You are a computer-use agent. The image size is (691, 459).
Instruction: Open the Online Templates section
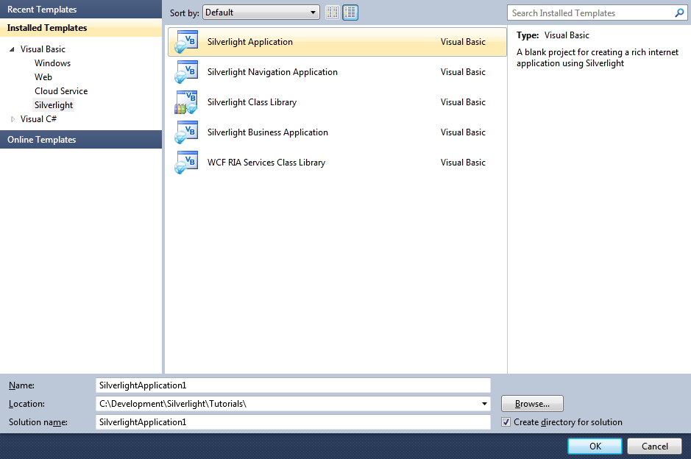click(x=81, y=140)
